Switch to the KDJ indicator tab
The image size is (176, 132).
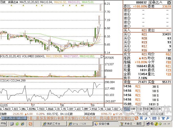(116, 109)
